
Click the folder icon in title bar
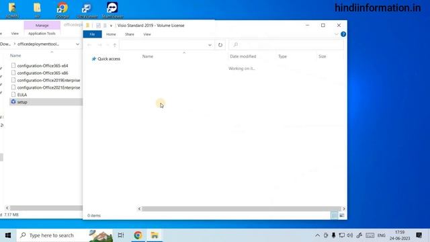[x=88, y=26]
